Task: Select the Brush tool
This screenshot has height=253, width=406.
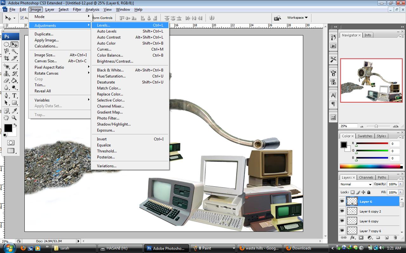Action: pyautogui.click(x=14, y=67)
